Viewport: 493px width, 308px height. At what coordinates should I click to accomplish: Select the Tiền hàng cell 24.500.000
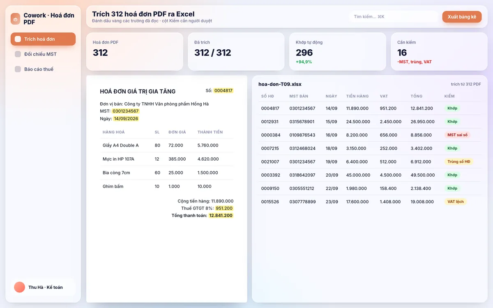358,122
